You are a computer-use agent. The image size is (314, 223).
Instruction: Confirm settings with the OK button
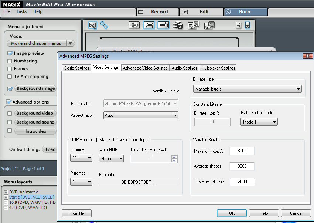(x=232, y=213)
